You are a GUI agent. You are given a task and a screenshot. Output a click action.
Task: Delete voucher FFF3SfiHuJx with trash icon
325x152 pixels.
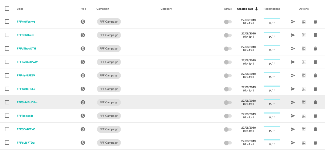tap(315, 35)
